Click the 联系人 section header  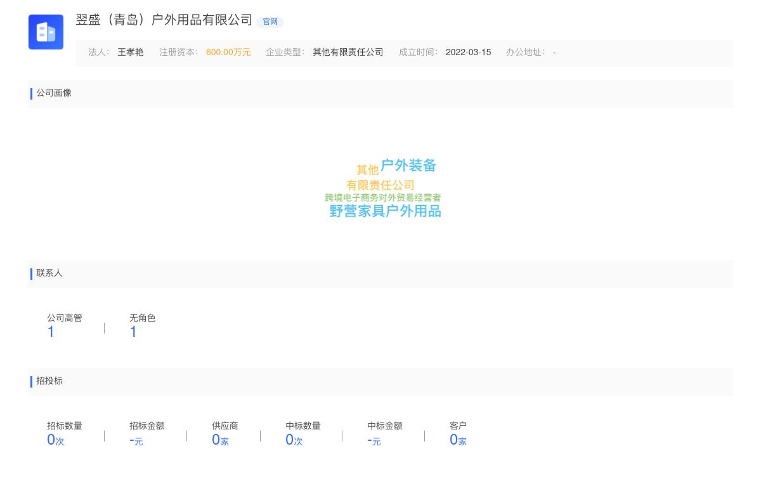49,273
